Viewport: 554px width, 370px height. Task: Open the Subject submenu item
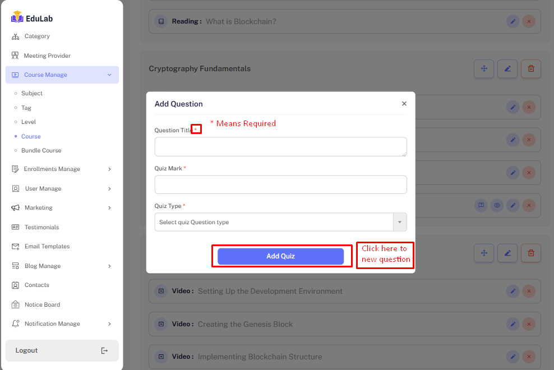[32, 94]
